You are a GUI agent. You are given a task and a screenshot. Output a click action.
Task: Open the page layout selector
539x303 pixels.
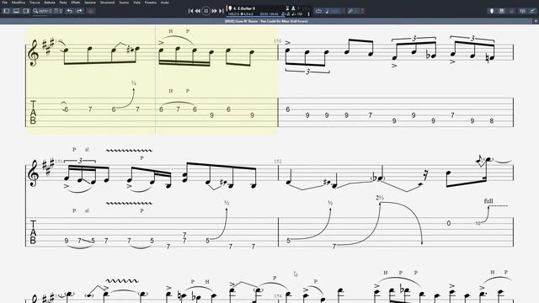pos(58,11)
